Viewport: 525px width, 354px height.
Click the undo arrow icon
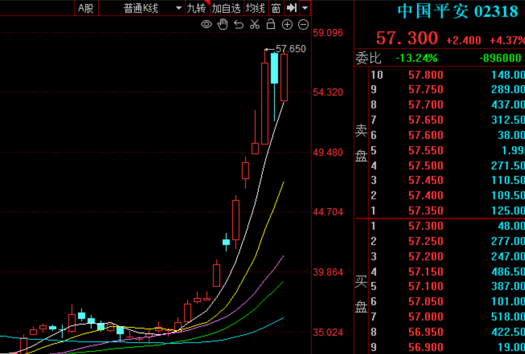point(239,24)
